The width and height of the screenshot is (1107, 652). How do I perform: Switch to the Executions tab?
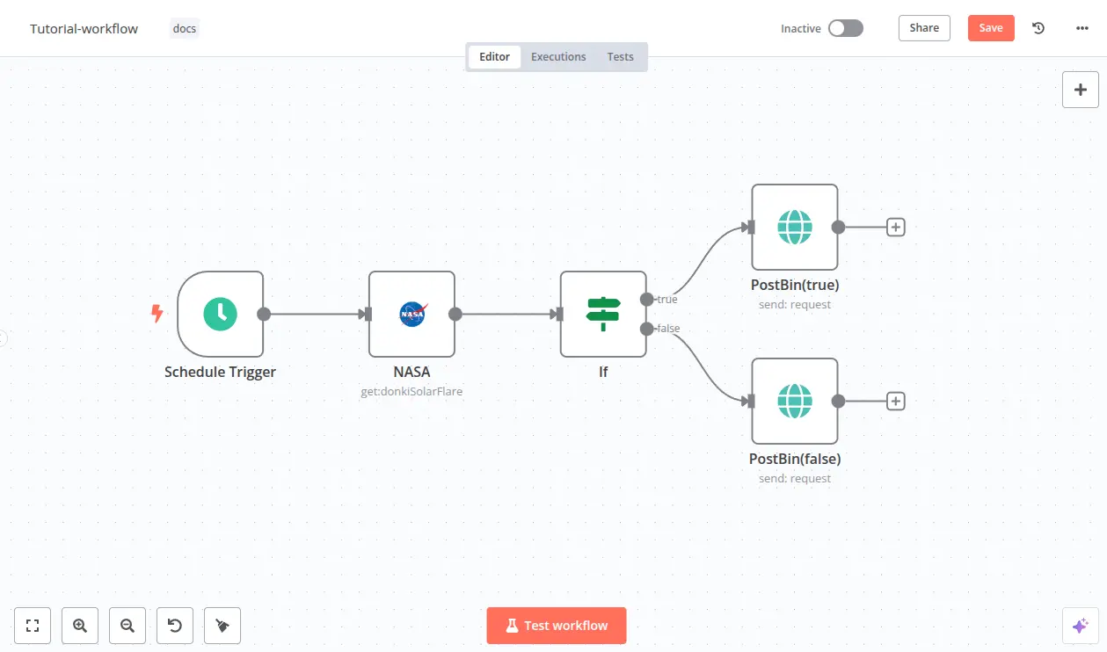[558, 56]
